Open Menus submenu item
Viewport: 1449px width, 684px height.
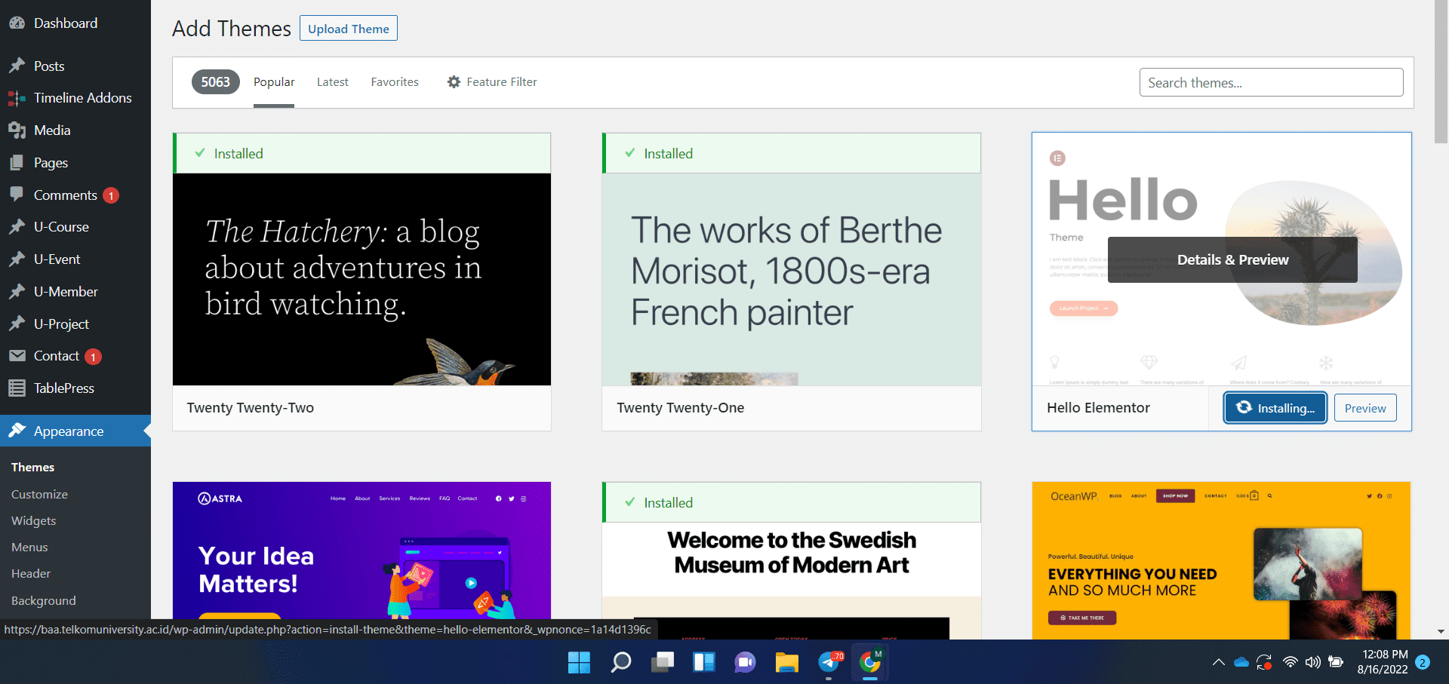click(x=29, y=547)
